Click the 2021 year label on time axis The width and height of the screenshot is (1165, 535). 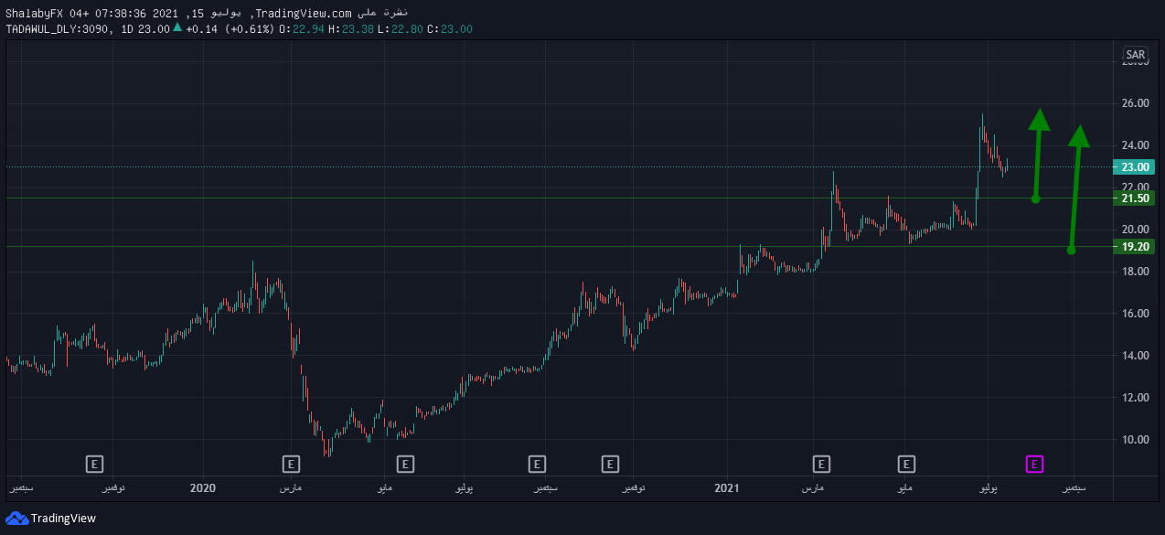(726, 488)
